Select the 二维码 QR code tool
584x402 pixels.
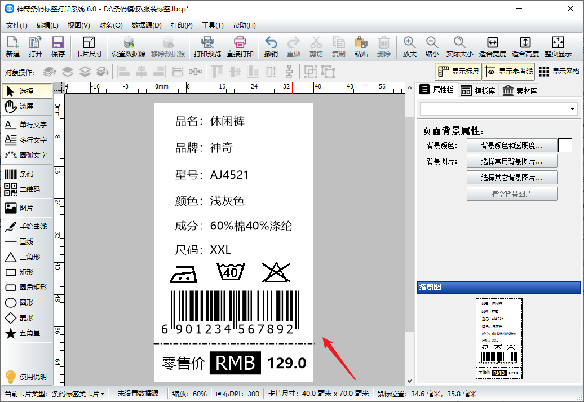point(26,189)
